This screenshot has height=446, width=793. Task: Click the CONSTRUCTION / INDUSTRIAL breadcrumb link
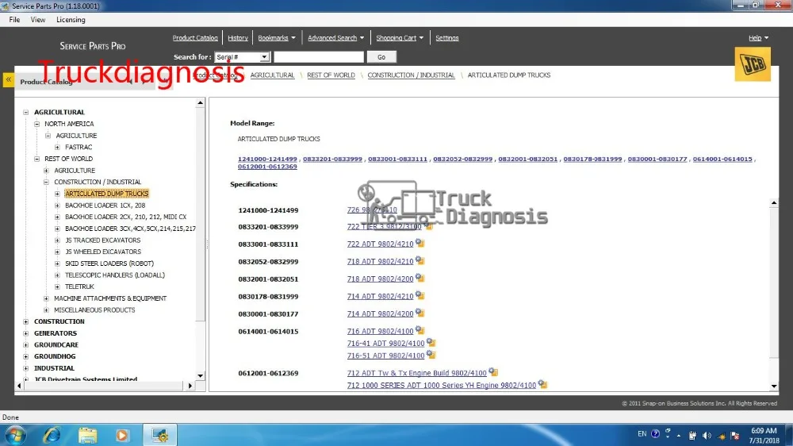click(x=411, y=75)
